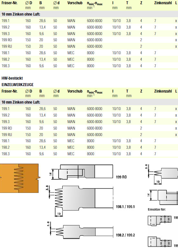Click the 'nmin-nmax' header of the HW-bestückt table

(x=95, y=92)
